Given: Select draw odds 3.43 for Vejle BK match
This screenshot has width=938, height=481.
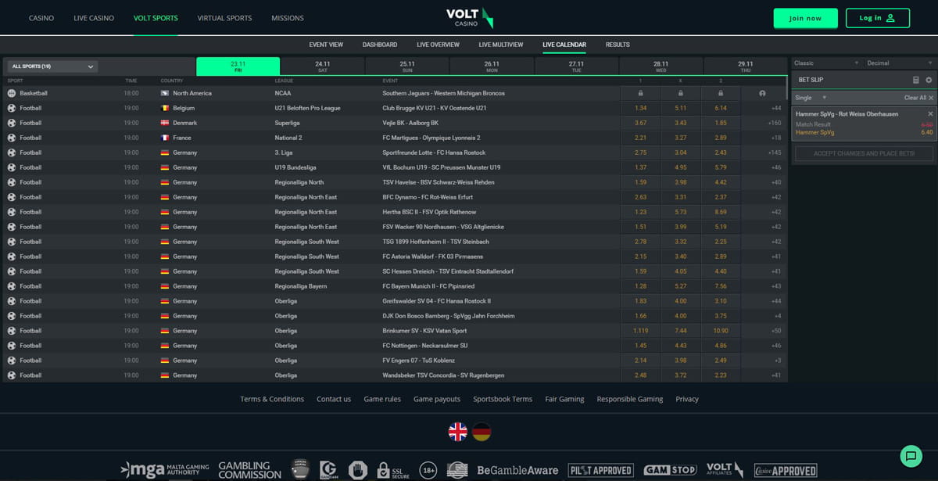Looking at the screenshot, I should coord(681,123).
